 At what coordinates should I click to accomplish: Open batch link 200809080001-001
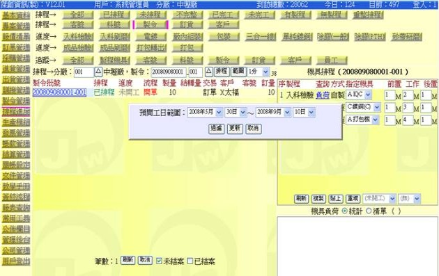point(59,92)
